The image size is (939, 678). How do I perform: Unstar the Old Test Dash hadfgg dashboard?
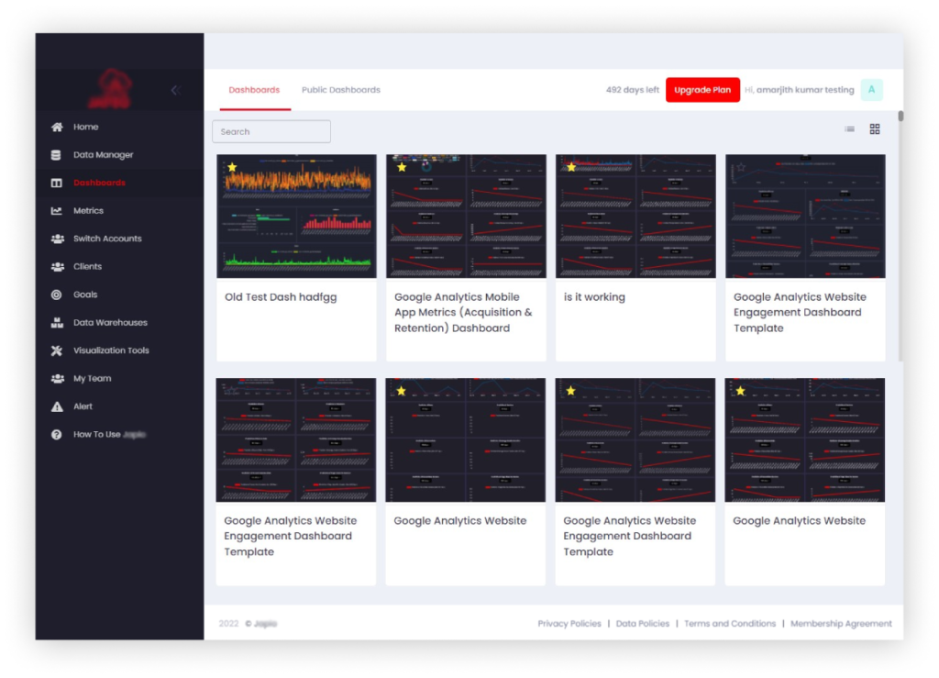click(231, 166)
